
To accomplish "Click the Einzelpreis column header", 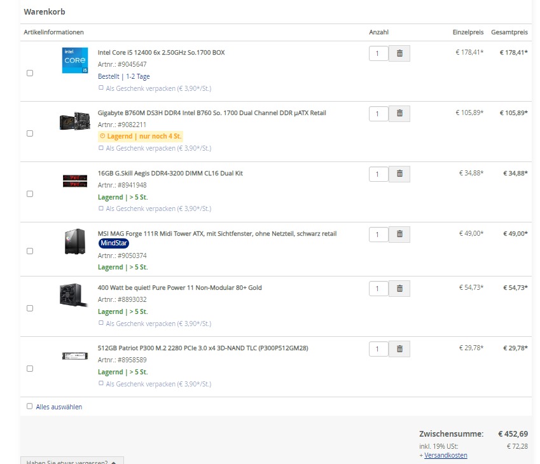I will click(x=467, y=32).
